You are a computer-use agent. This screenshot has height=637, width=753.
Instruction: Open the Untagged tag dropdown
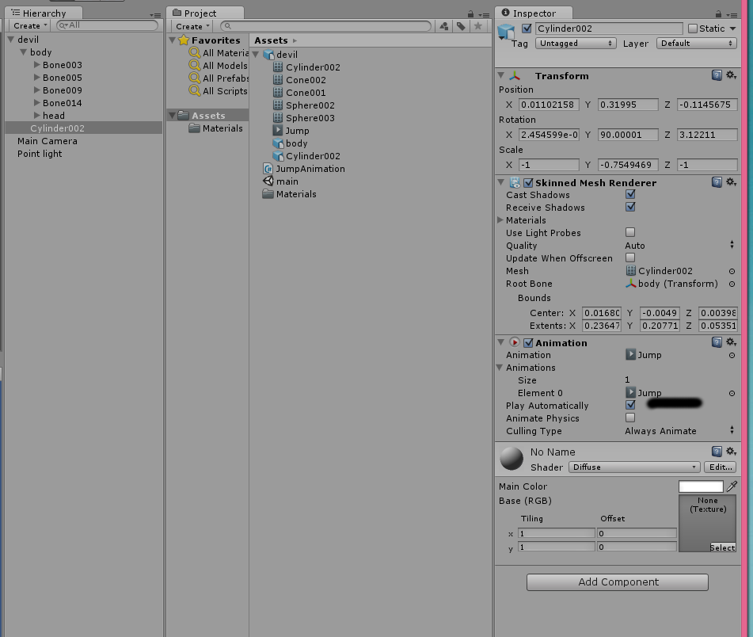[576, 44]
